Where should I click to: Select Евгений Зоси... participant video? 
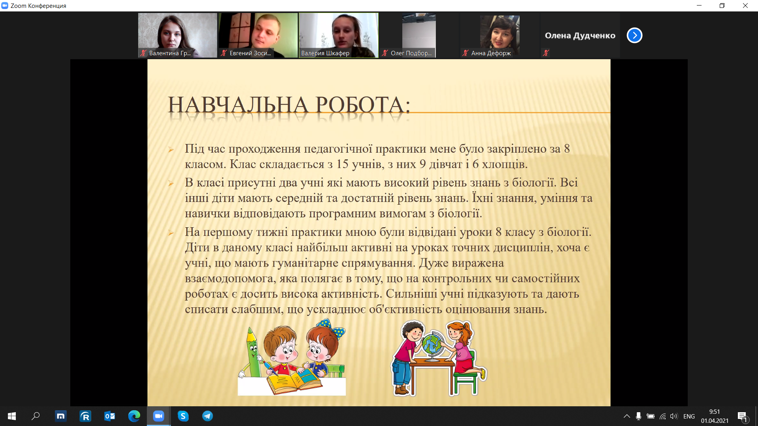coord(258,35)
